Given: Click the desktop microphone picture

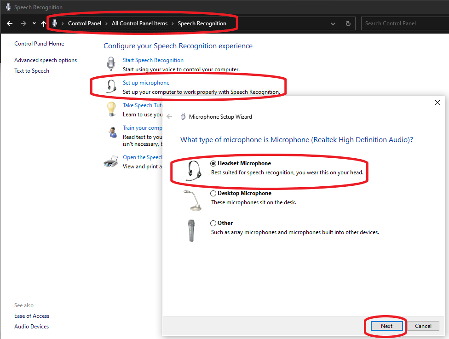Looking at the screenshot, I should pyautogui.click(x=192, y=201).
